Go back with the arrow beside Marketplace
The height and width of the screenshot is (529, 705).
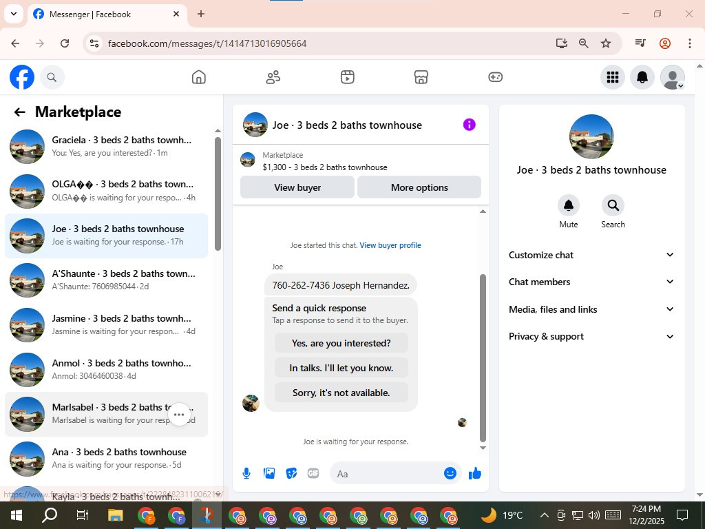click(19, 112)
